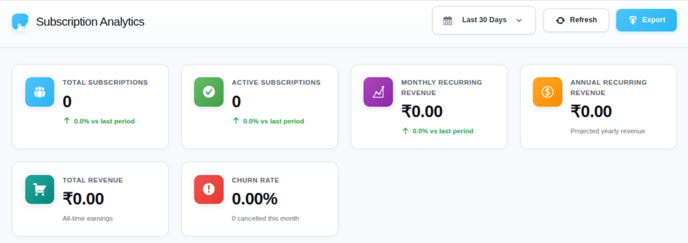Click the orange Annual Recurring Revenue dollar icon
Image resolution: width=688 pixels, height=243 pixels.
coord(548,92)
